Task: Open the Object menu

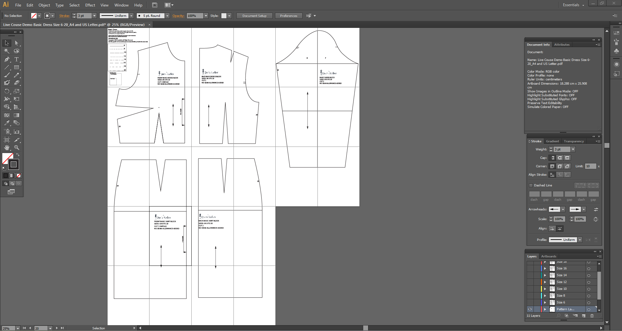Action: [x=44, y=5]
